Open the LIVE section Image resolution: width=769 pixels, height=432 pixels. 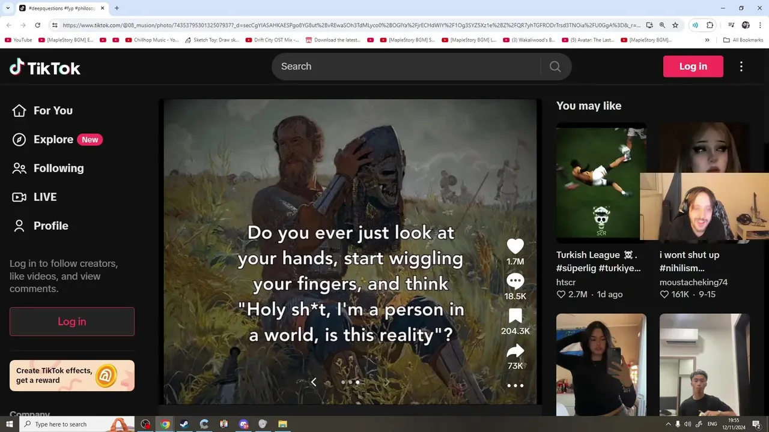point(34,197)
